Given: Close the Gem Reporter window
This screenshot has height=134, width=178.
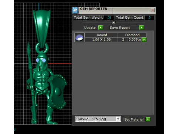Looking at the screenshot, I should tap(152, 10).
